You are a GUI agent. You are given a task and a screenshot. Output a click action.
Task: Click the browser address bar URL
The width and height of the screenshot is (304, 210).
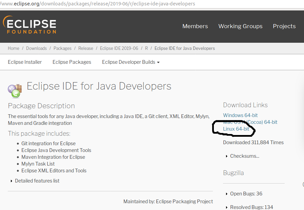pyautogui.click(x=98, y=4)
